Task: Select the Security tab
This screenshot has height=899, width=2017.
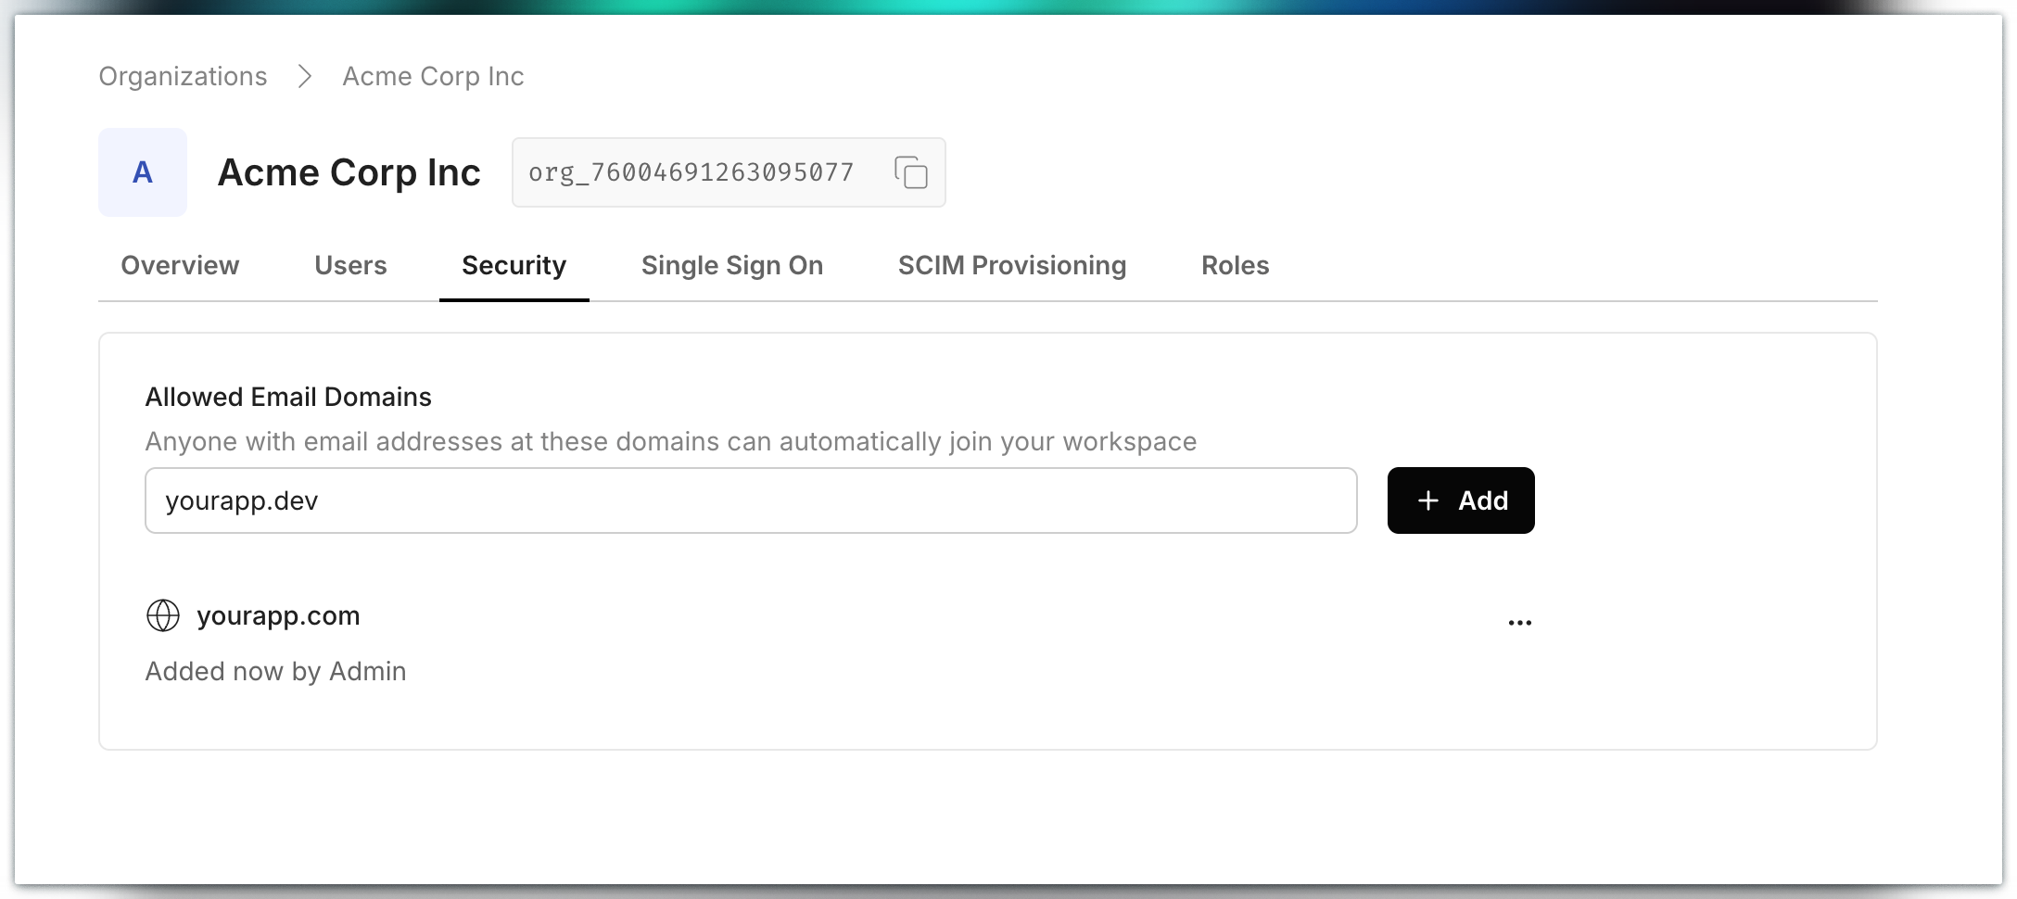Action: pyautogui.click(x=514, y=266)
